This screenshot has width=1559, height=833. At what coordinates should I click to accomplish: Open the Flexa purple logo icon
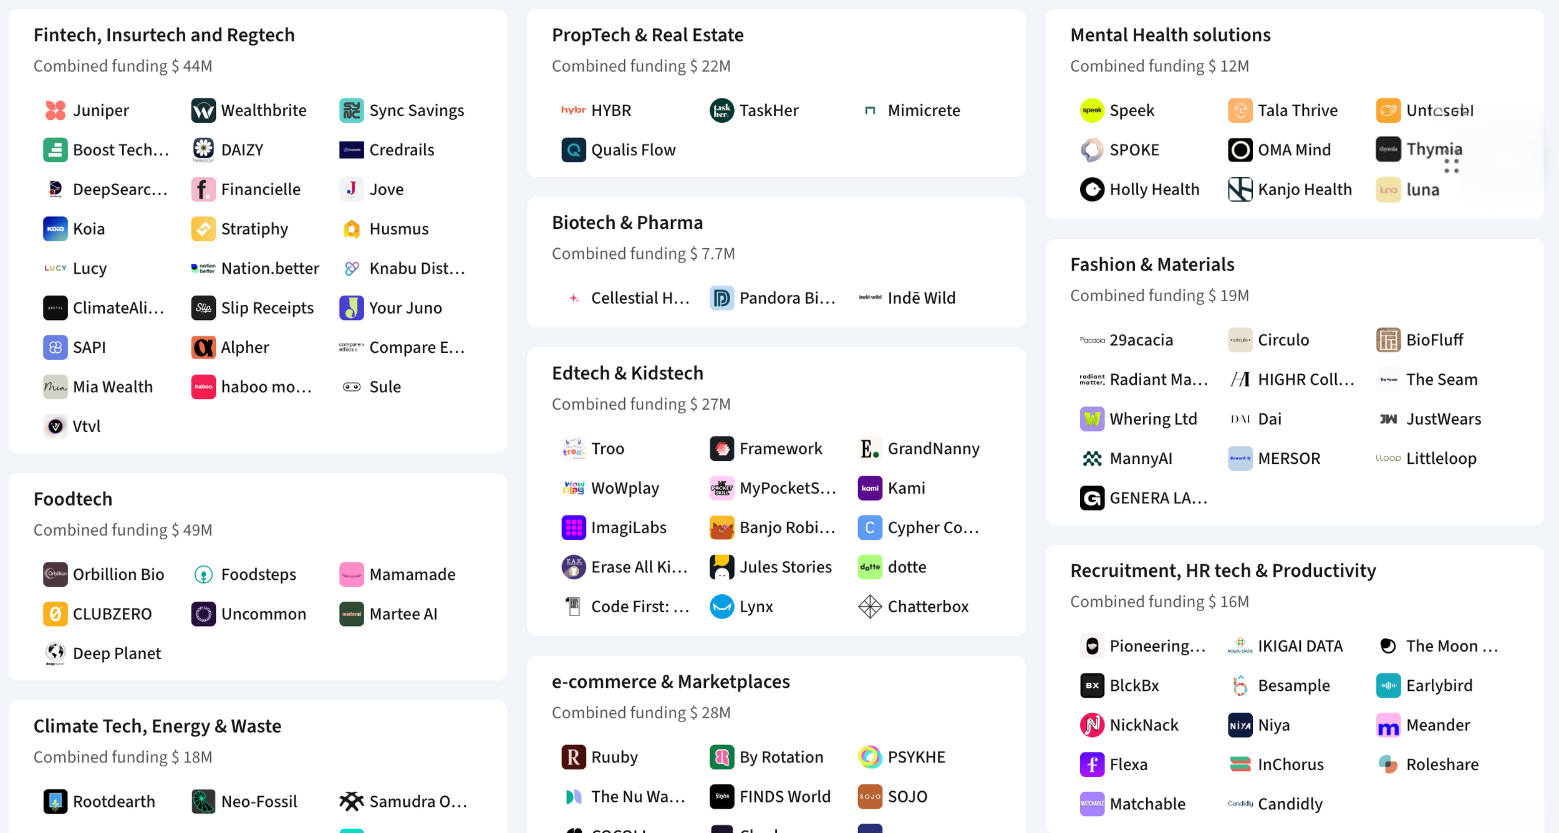coord(1092,764)
